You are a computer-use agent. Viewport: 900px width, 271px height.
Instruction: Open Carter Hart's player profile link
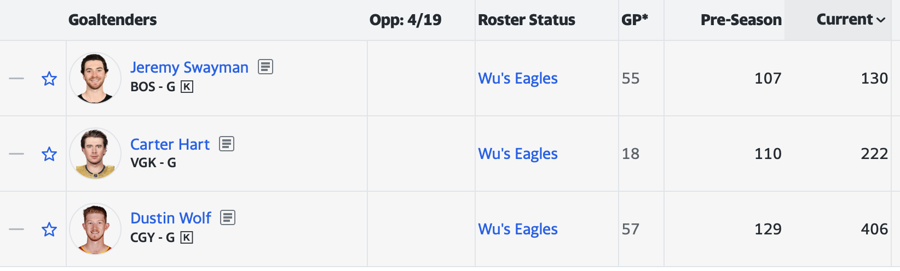click(170, 144)
